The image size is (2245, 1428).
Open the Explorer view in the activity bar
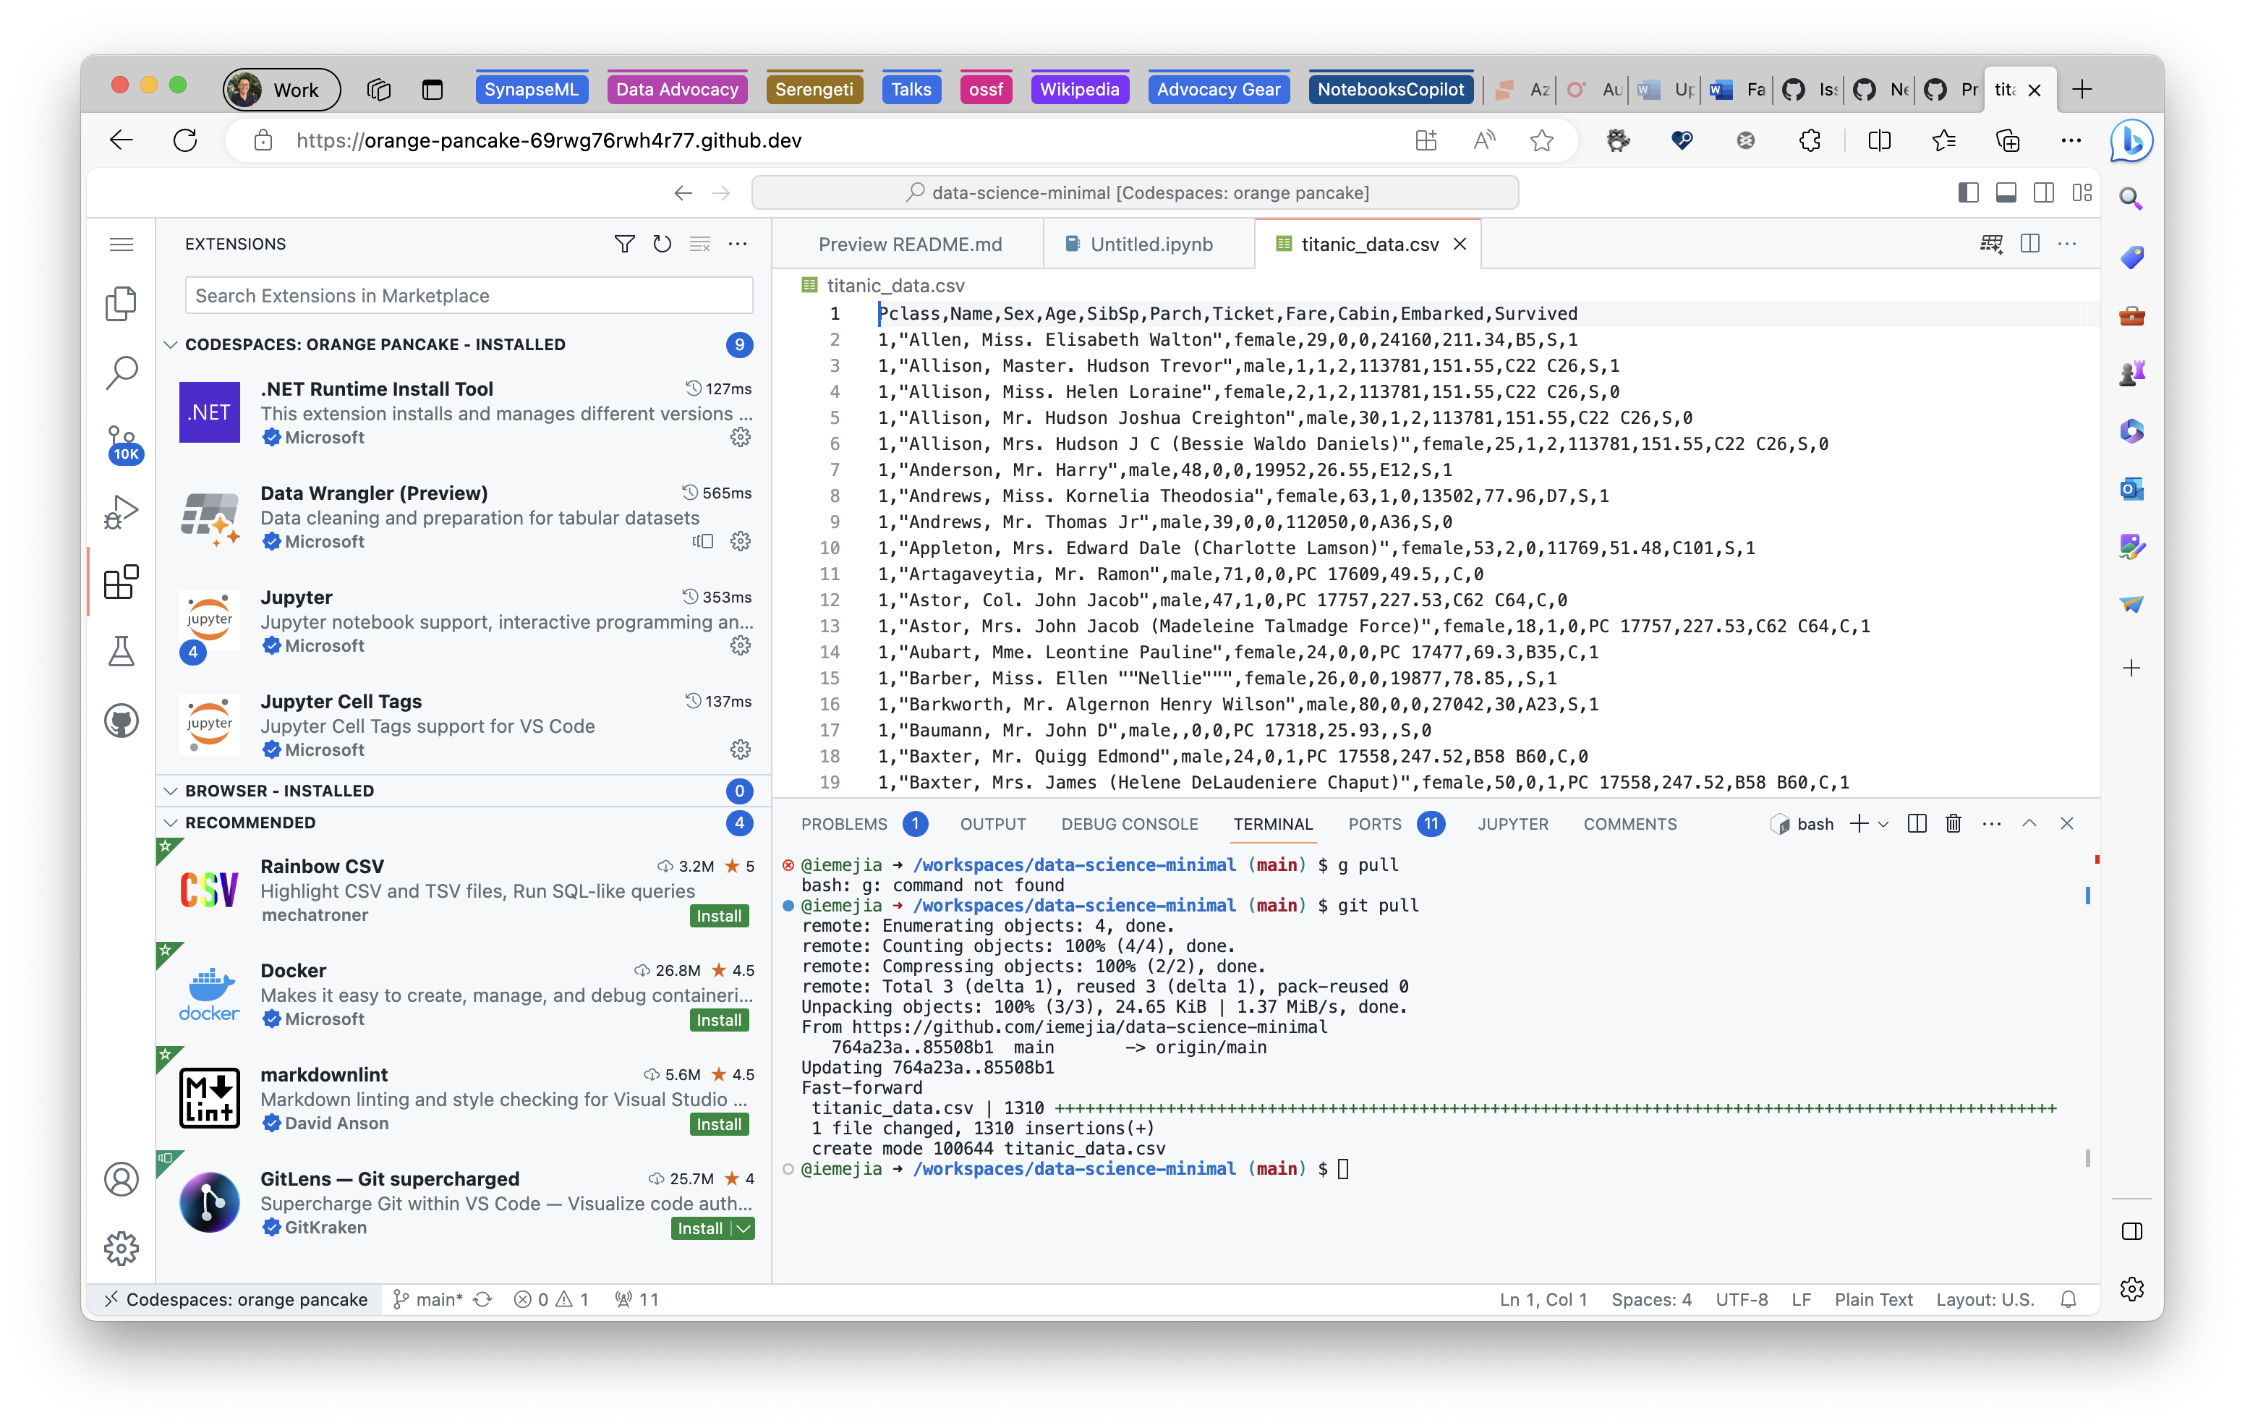coord(120,303)
